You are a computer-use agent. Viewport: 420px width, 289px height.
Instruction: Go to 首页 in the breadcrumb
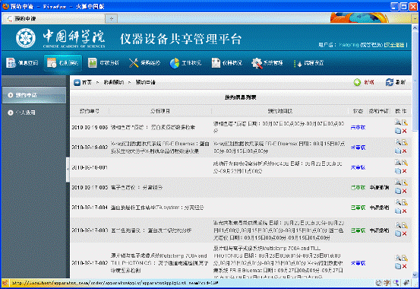click(x=87, y=82)
